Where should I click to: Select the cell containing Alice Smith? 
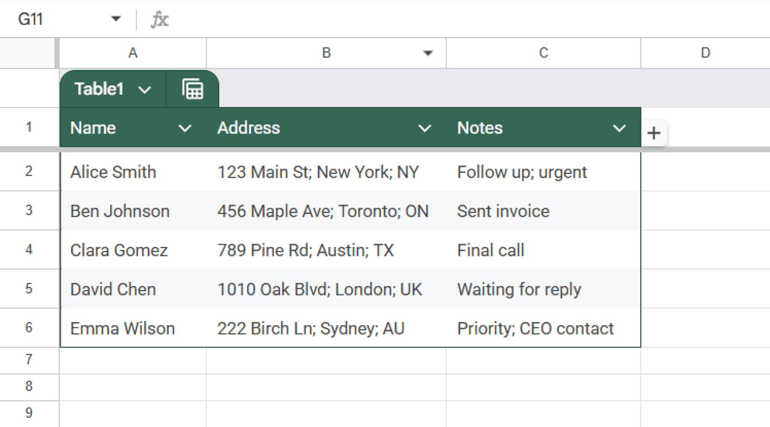point(113,172)
